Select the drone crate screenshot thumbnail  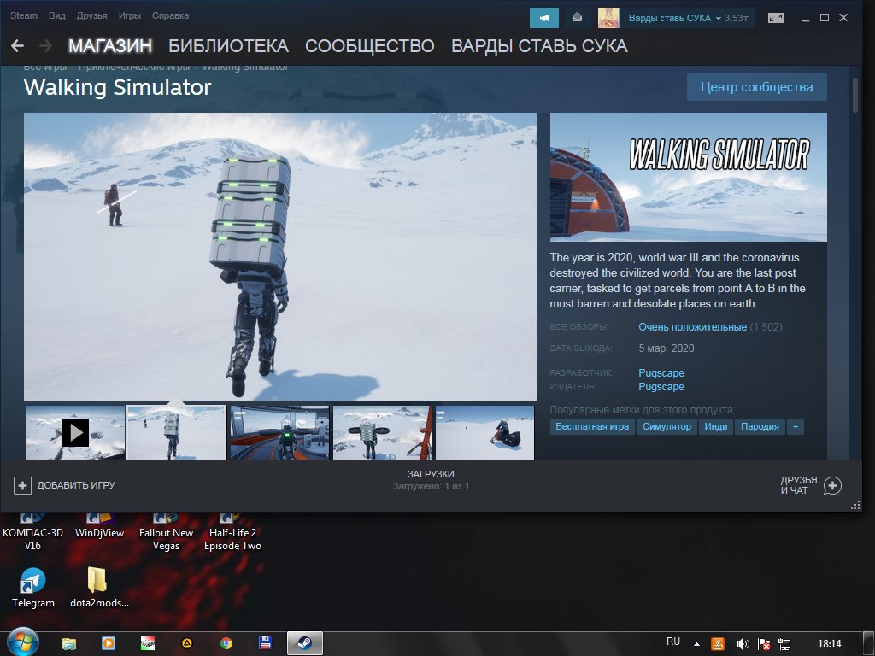coord(382,433)
